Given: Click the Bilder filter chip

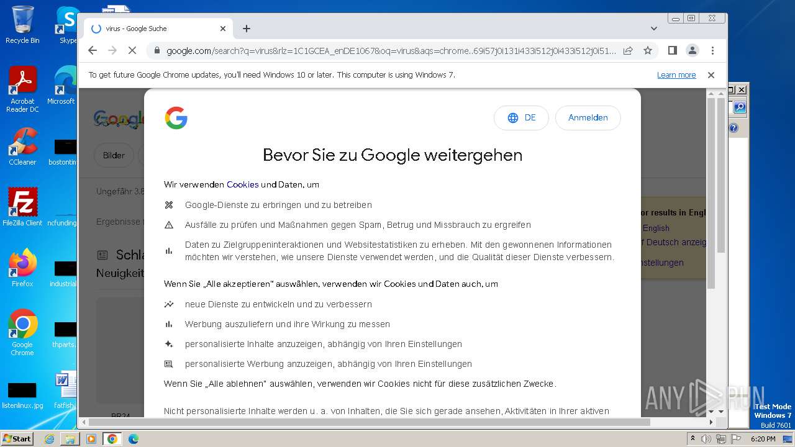Looking at the screenshot, I should pos(114,155).
